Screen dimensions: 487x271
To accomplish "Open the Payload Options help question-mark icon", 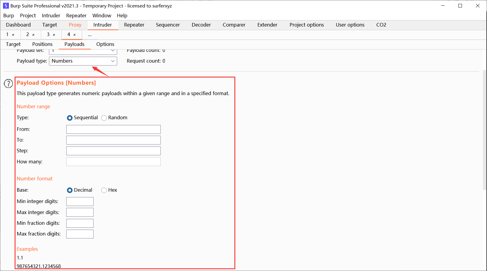I will (x=8, y=83).
